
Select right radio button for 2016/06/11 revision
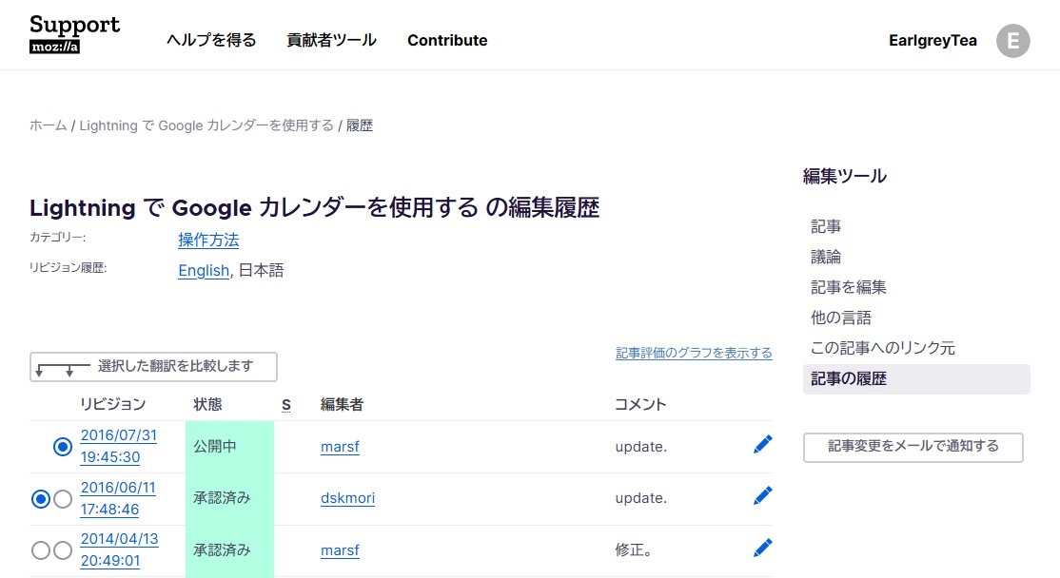63,499
